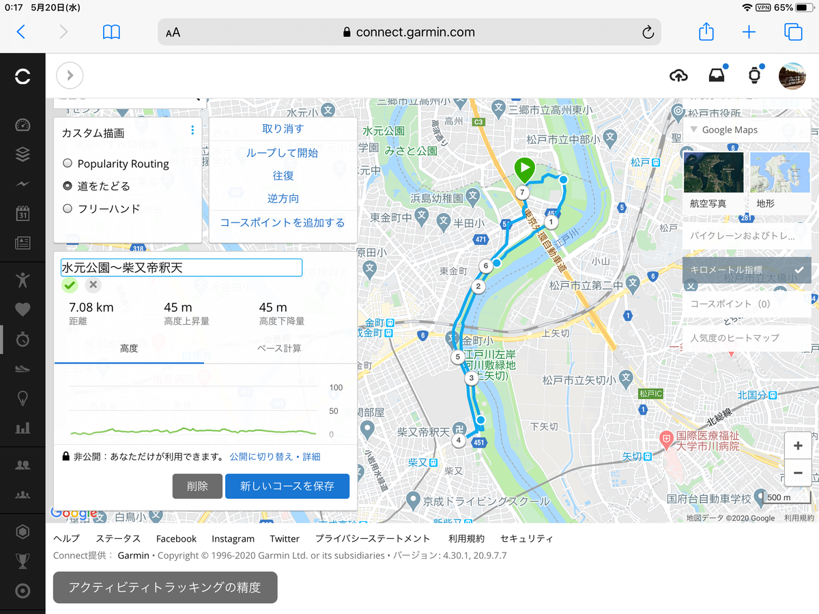
Task: Select 道をたどる radio button
Action: coord(68,186)
